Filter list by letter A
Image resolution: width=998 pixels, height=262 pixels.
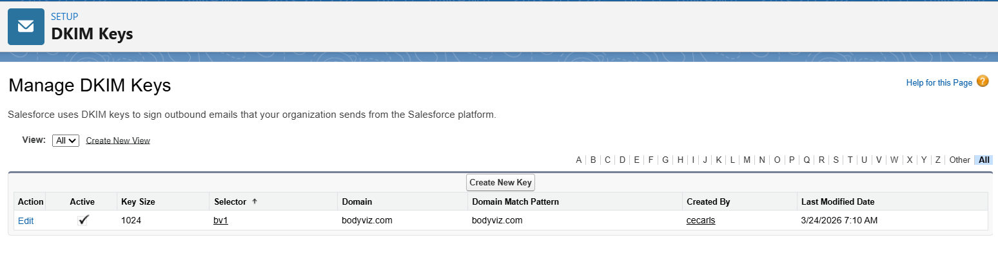[x=578, y=160]
